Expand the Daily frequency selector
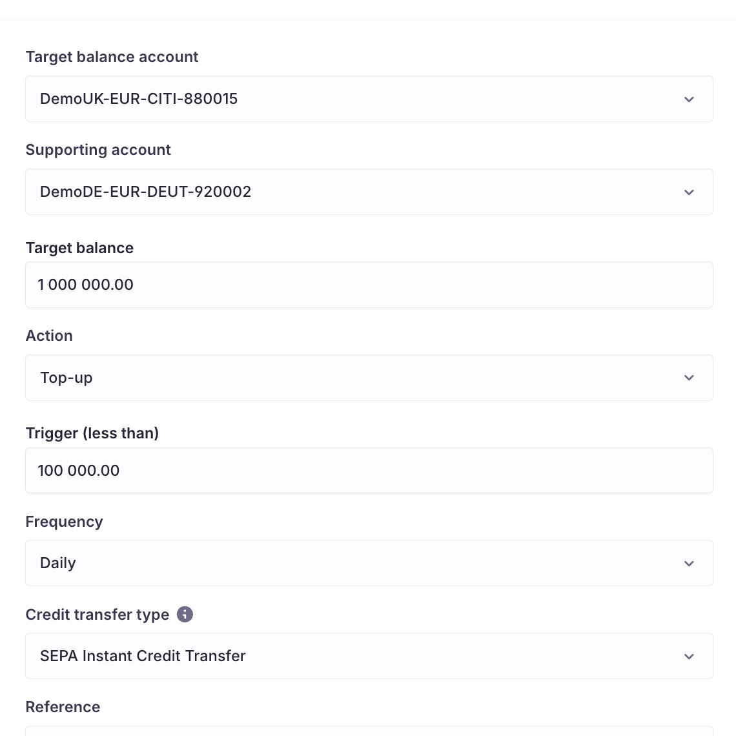This screenshot has width=736, height=736. click(369, 563)
